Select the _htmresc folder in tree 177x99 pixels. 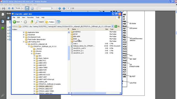coord(38,49)
